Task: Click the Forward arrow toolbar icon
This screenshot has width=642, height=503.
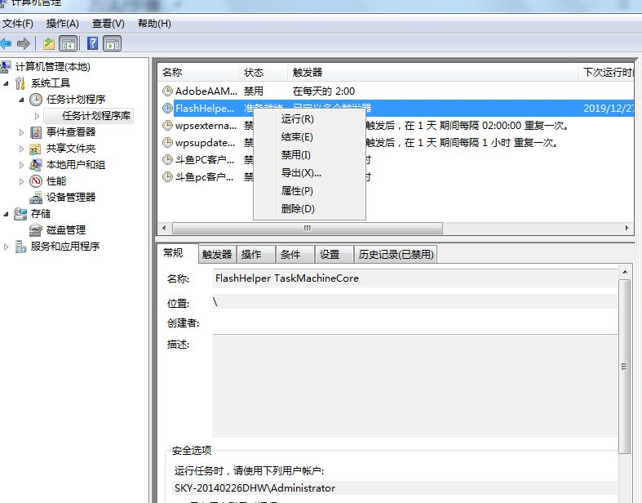Action: [x=24, y=43]
